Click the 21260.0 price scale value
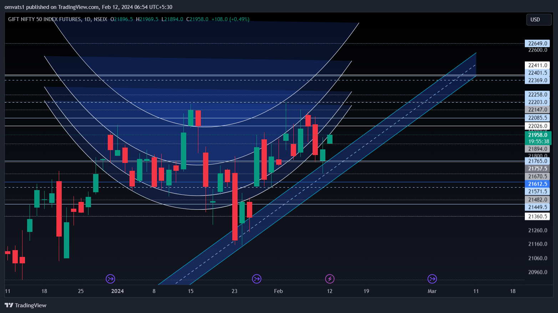This screenshot has width=558, height=313. 538,230
